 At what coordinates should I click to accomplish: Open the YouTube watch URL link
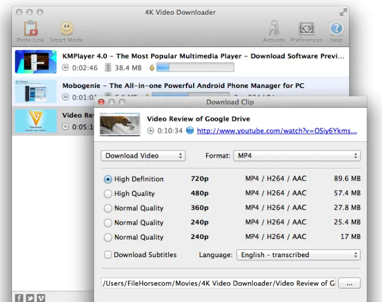point(277,131)
